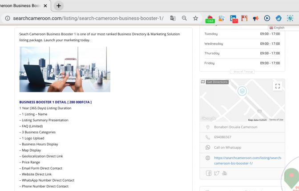View site information icon in address bar
This screenshot has height=191, width=299.
click(x=8, y=18)
